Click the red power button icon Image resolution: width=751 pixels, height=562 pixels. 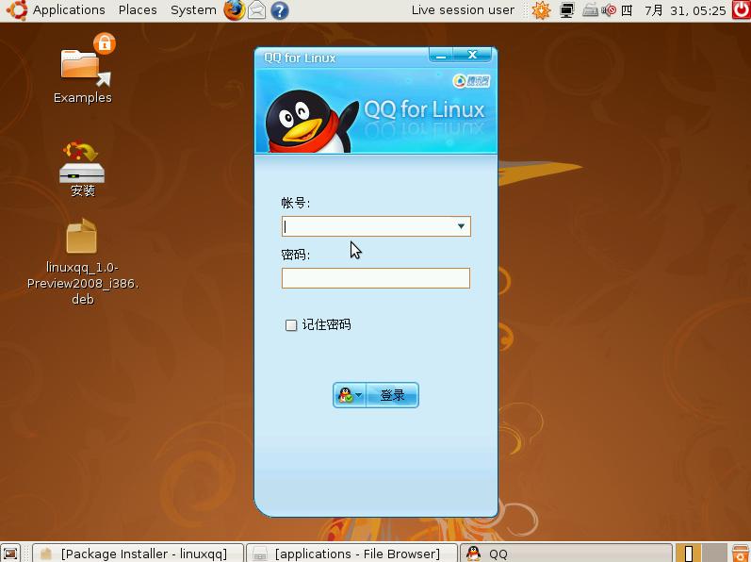click(x=740, y=10)
